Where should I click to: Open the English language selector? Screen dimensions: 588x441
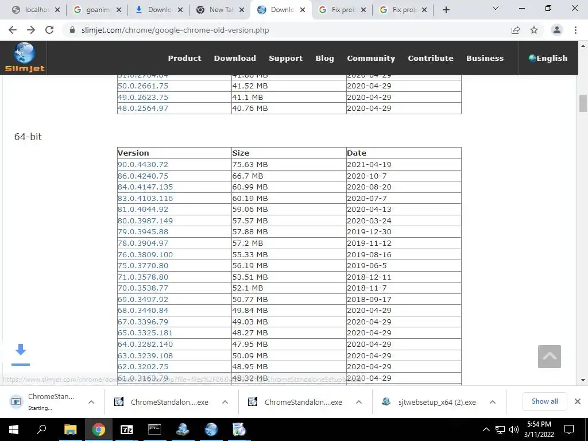(548, 58)
